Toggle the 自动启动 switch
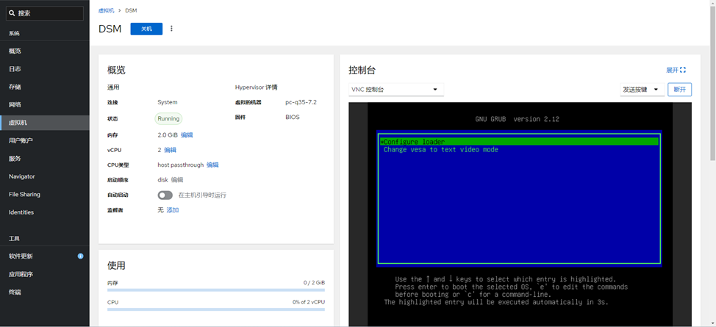The height and width of the screenshot is (327, 716). pos(165,195)
